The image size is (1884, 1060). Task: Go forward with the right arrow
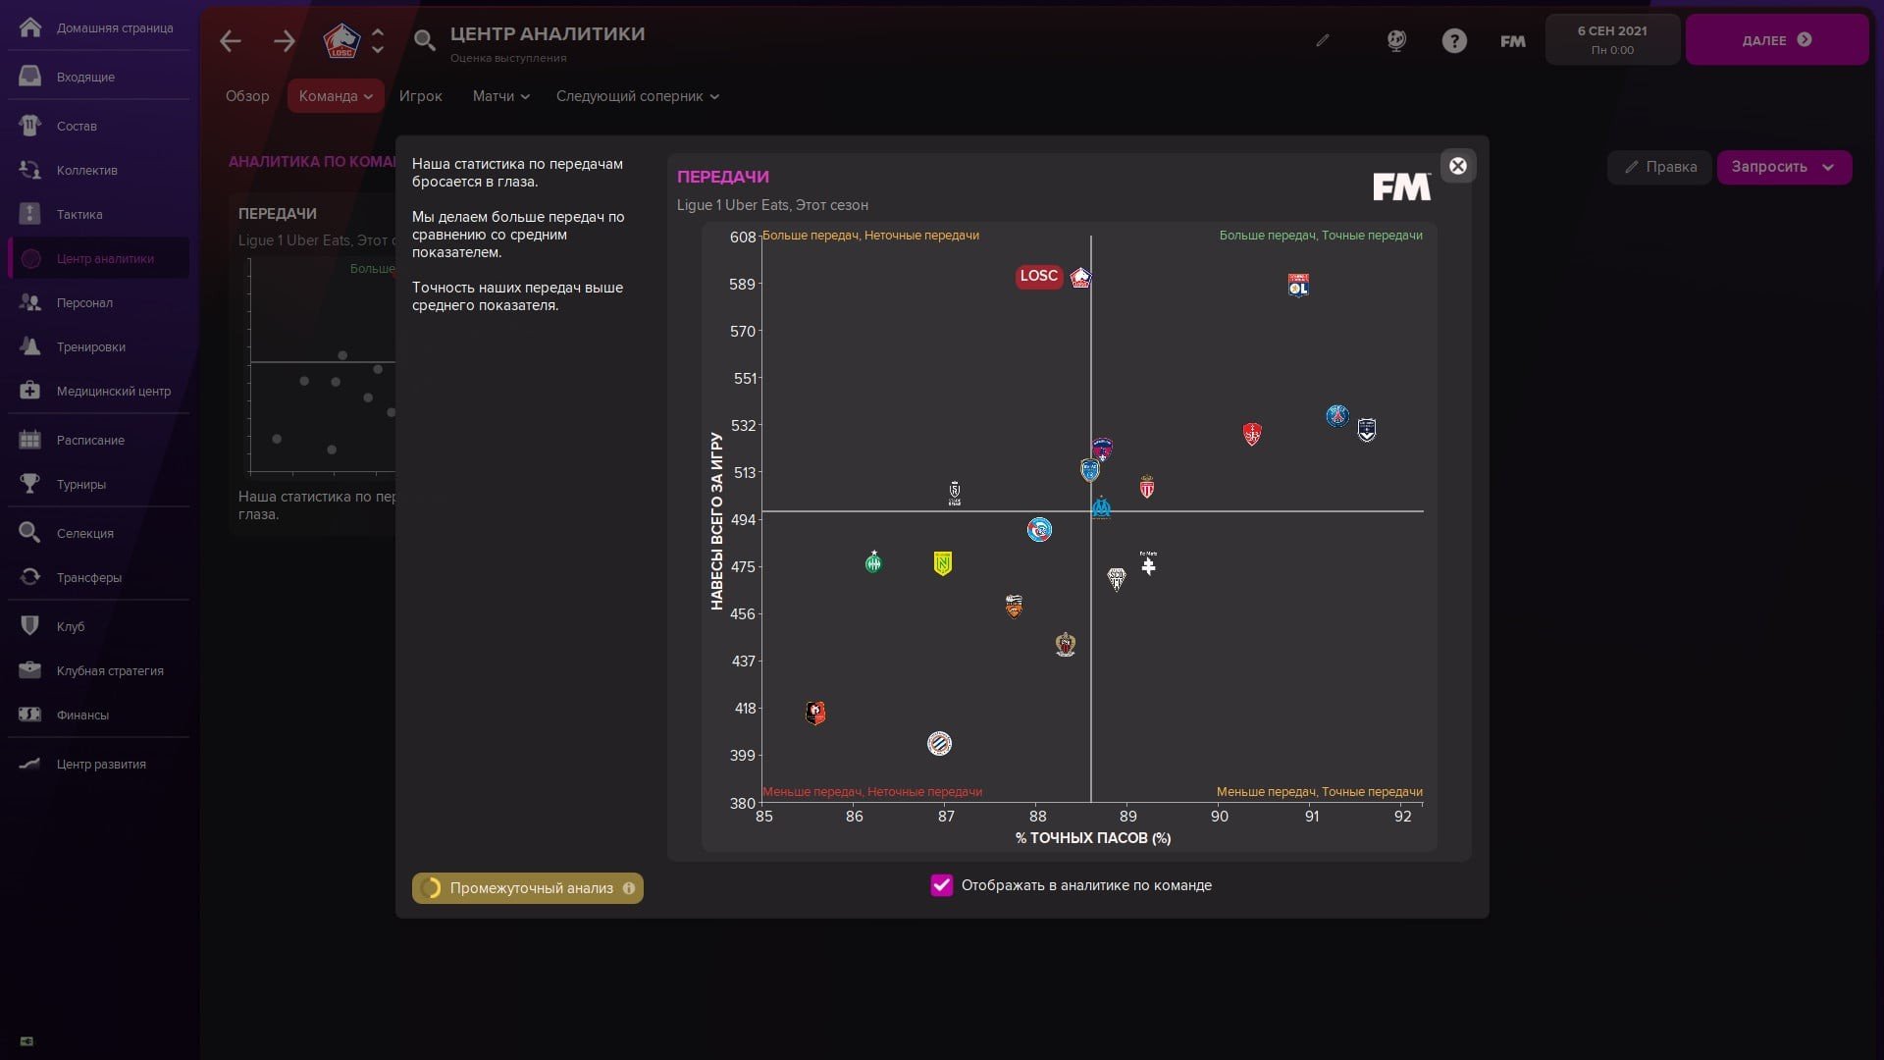[285, 41]
